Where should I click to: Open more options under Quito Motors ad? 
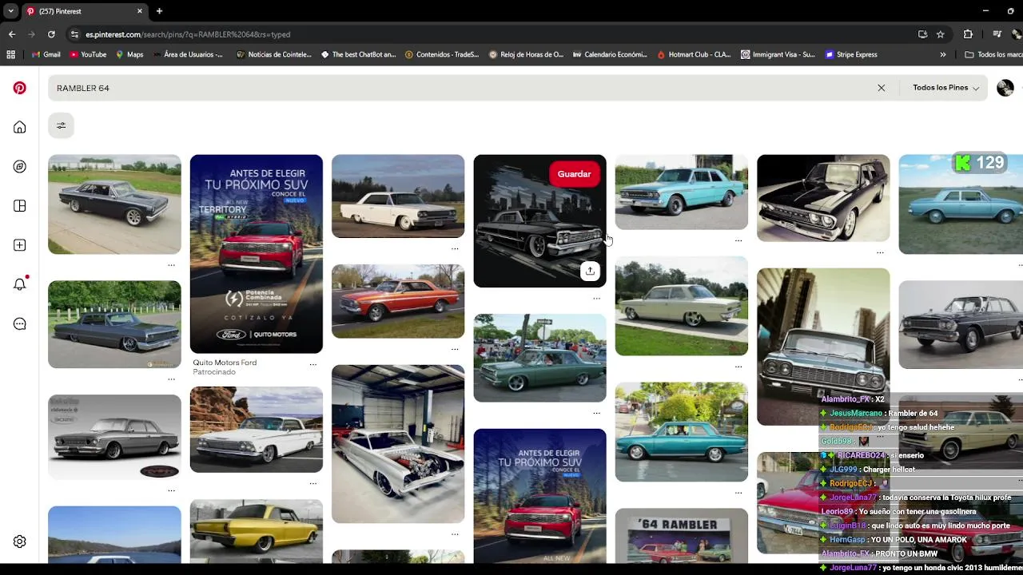313,364
